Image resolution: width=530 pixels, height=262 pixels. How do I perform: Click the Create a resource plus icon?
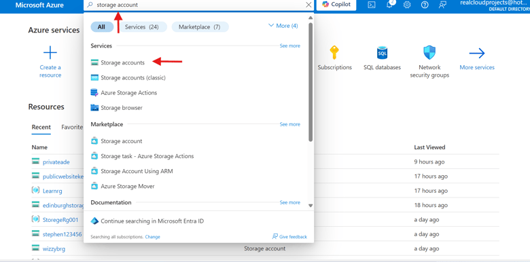50,53
